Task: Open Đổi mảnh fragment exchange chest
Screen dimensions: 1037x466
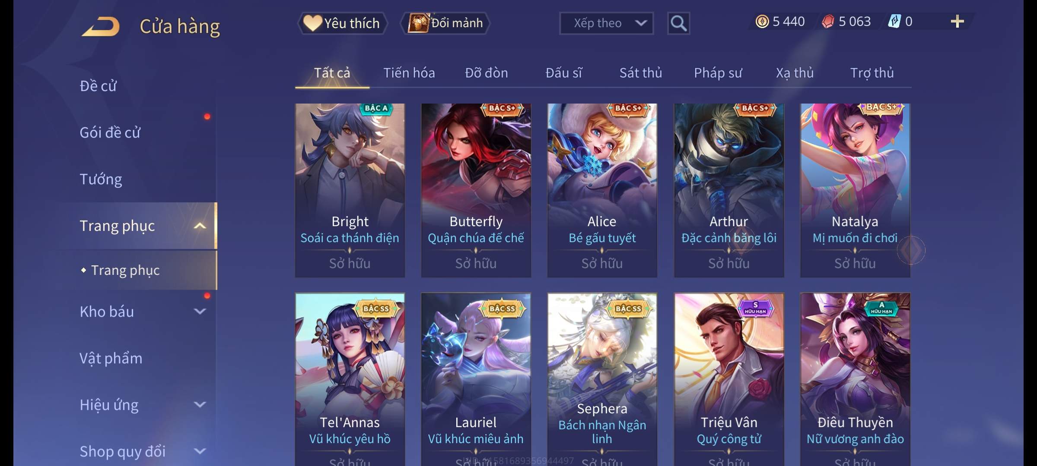Action: pos(445,23)
